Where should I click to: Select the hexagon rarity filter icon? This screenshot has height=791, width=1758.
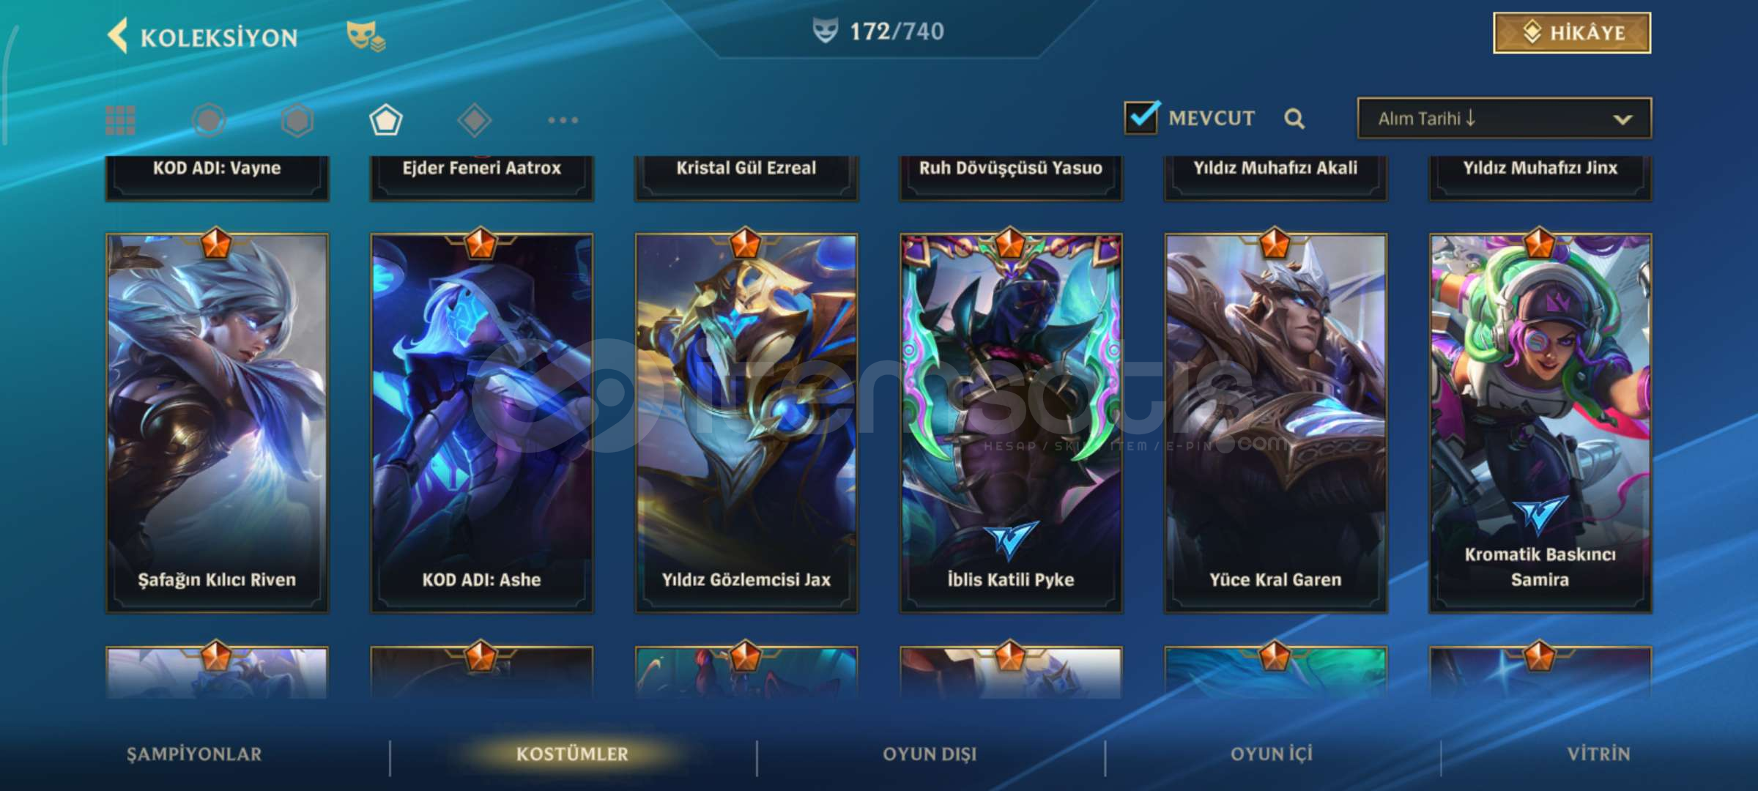(297, 120)
